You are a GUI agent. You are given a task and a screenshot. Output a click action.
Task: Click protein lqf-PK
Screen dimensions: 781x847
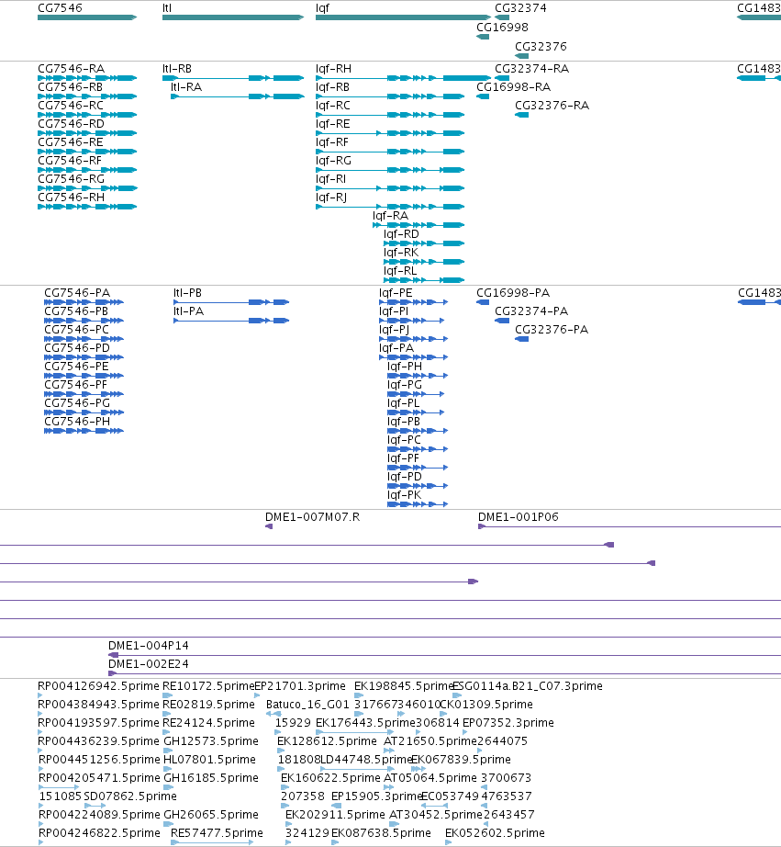click(x=404, y=495)
